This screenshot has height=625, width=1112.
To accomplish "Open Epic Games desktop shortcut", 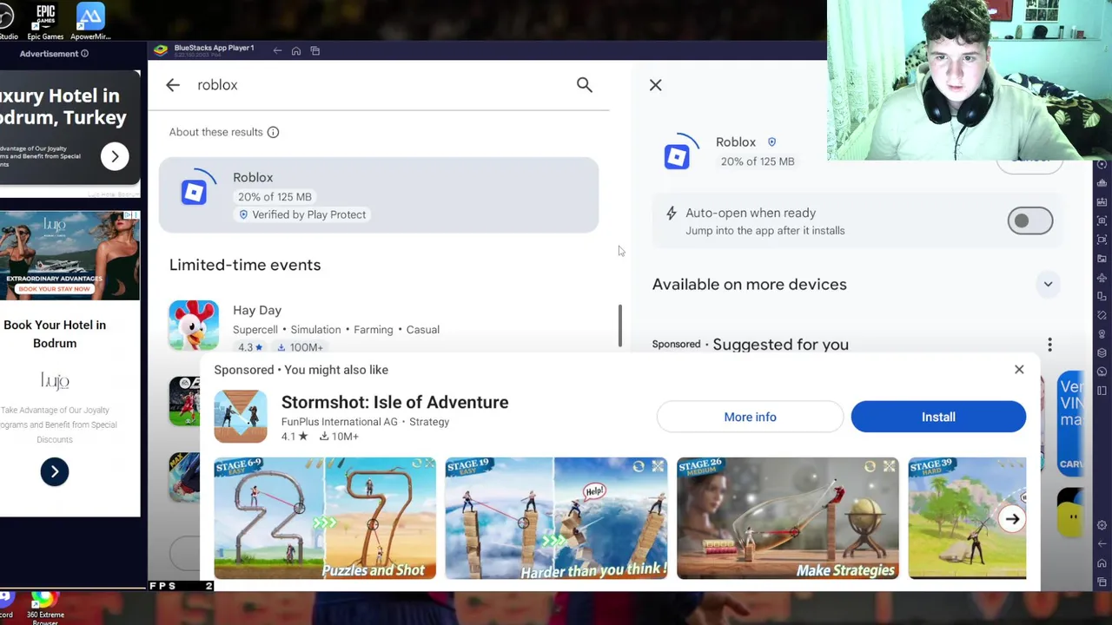I will [45, 21].
